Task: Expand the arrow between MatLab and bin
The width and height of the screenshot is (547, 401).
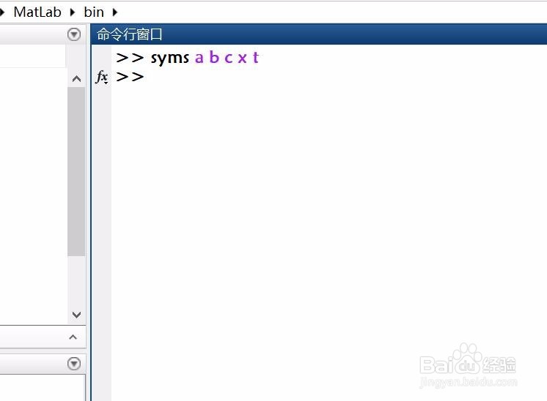Action: click(73, 12)
